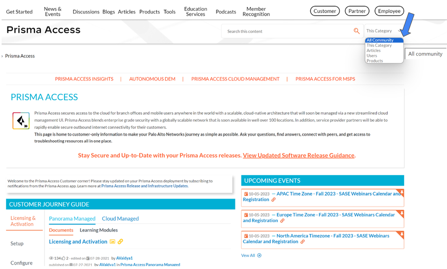Switch to Cloud Managed tab
Screen dimensions: 447x269
[120, 219]
